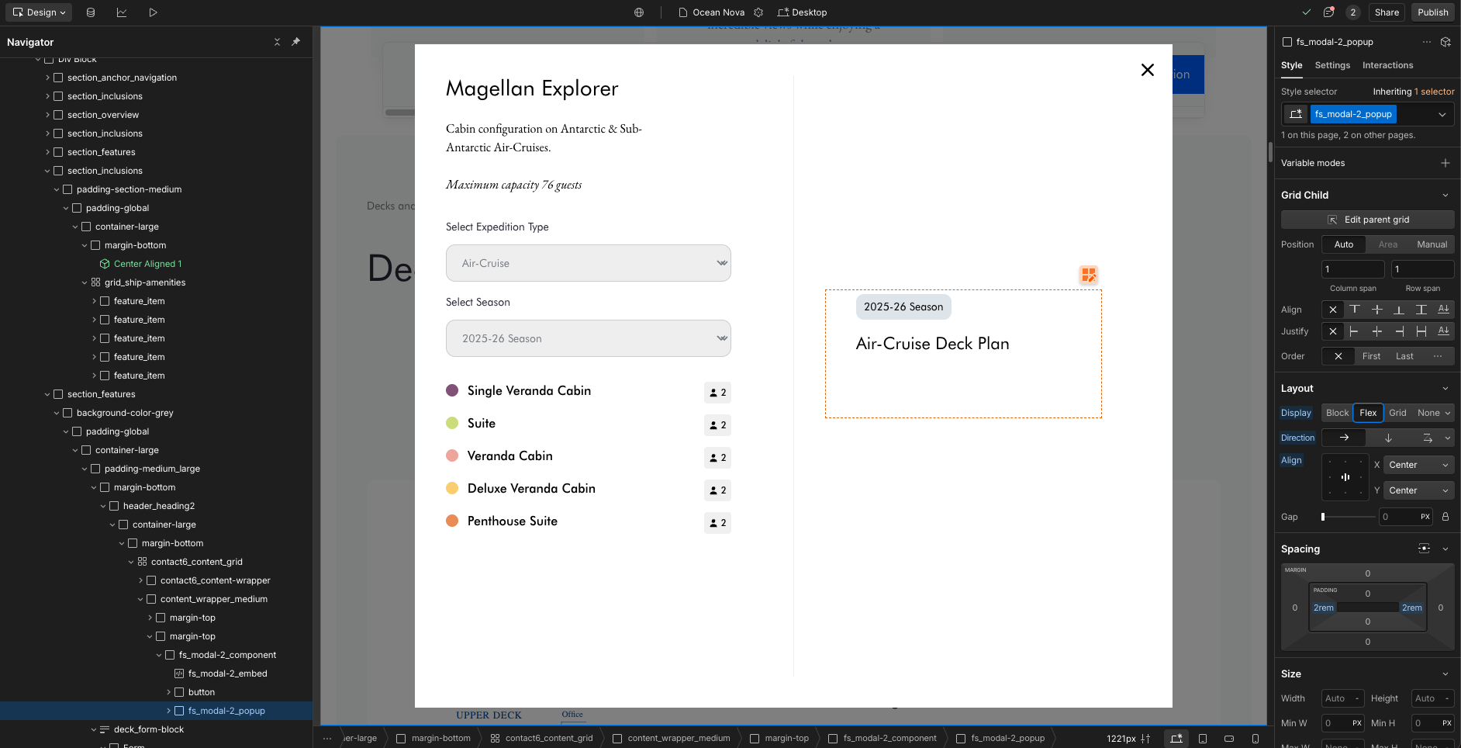Click the Share button

click(1387, 12)
